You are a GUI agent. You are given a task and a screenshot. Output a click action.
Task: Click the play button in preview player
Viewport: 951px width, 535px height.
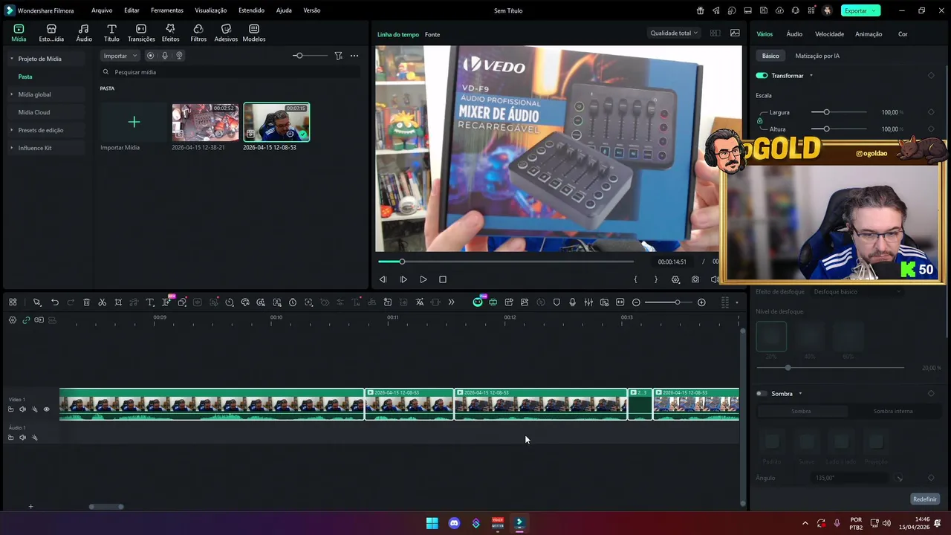423,279
